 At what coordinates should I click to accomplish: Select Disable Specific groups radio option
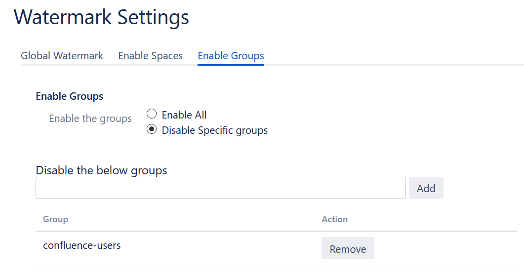(x=152, y=129)
